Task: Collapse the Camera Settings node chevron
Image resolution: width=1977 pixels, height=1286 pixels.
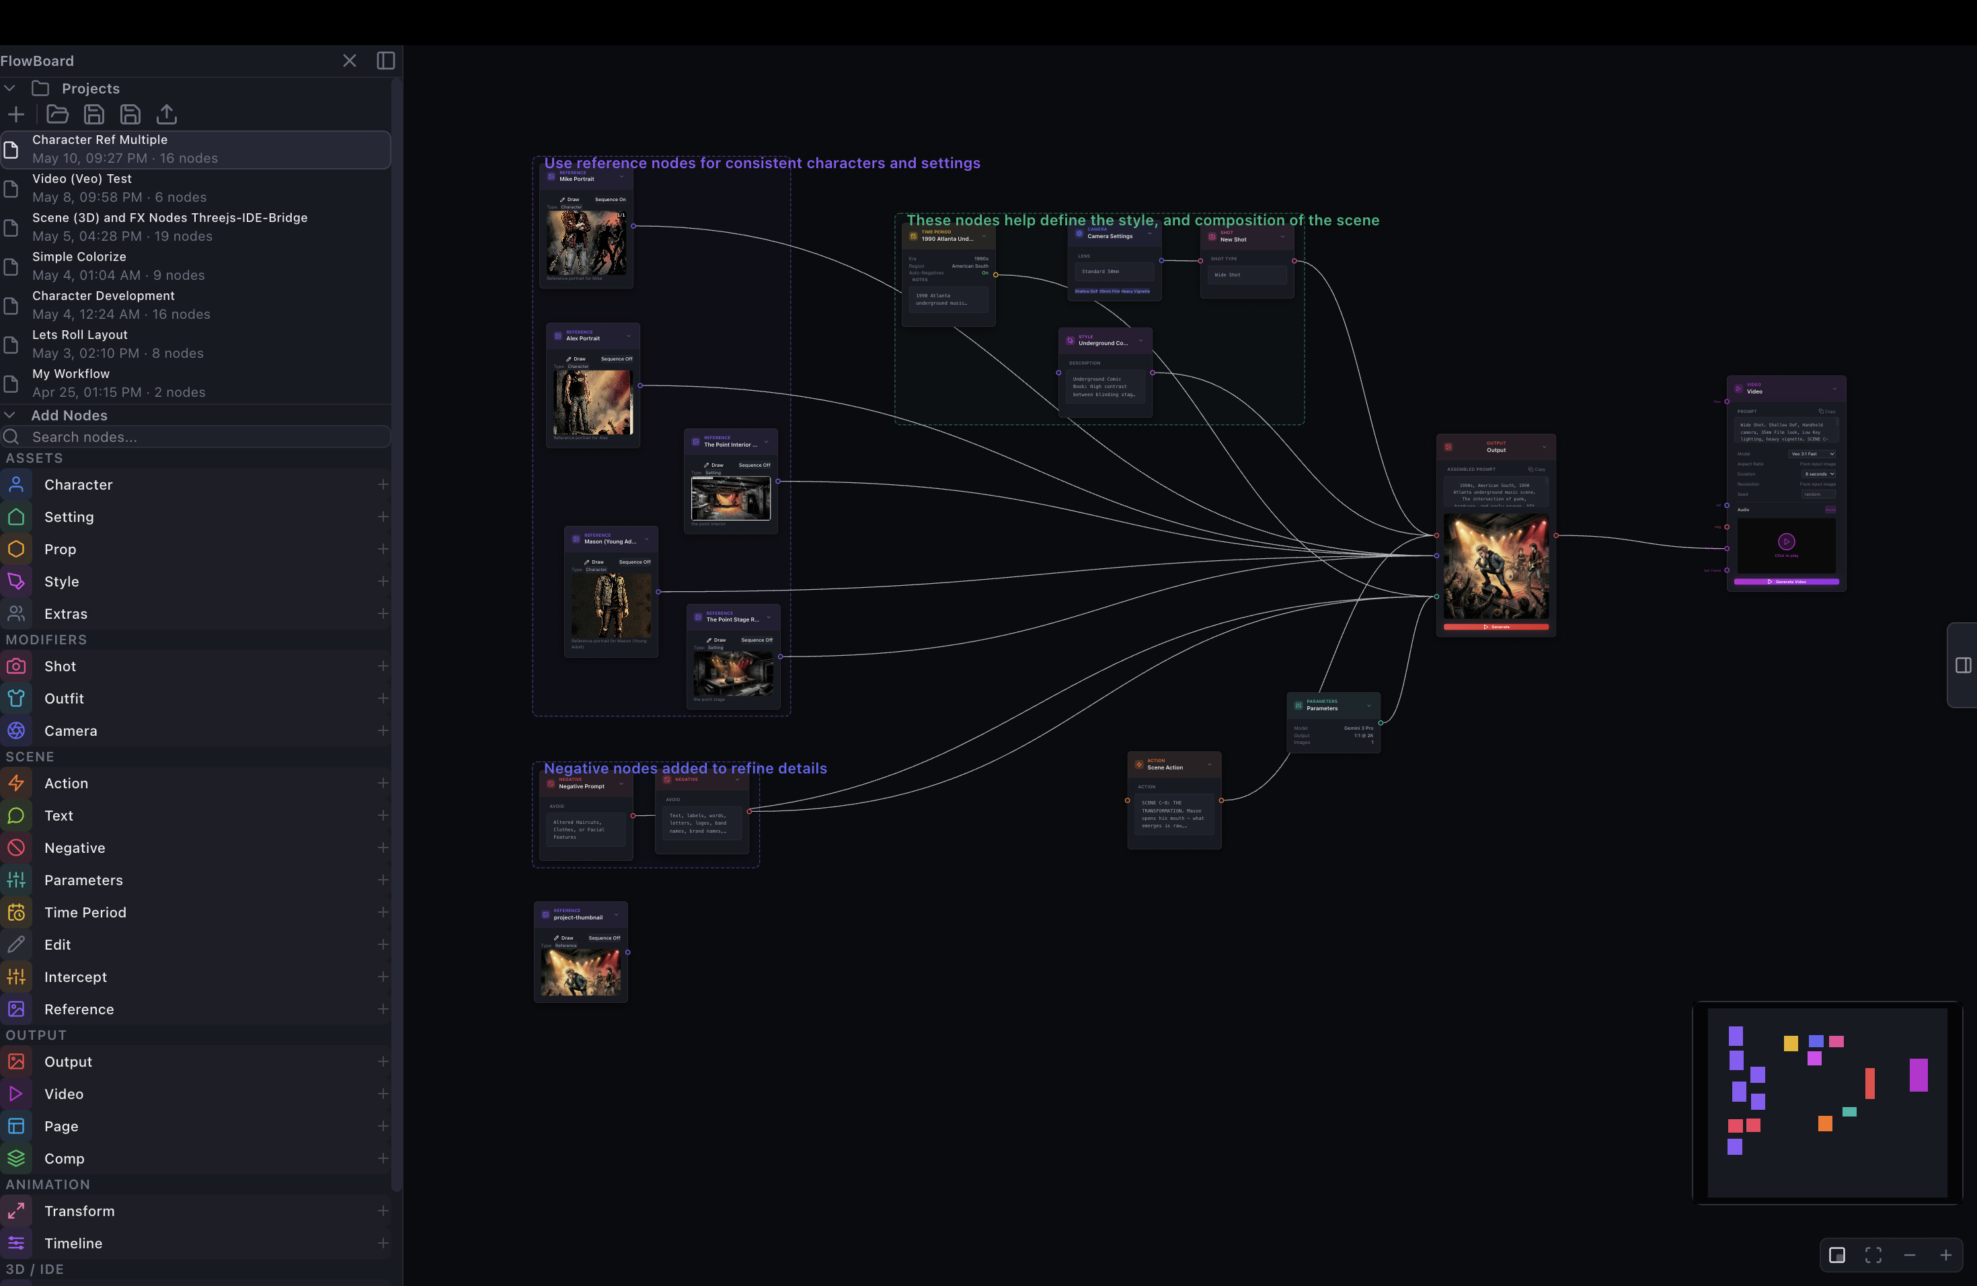Action: [1150, 233]
